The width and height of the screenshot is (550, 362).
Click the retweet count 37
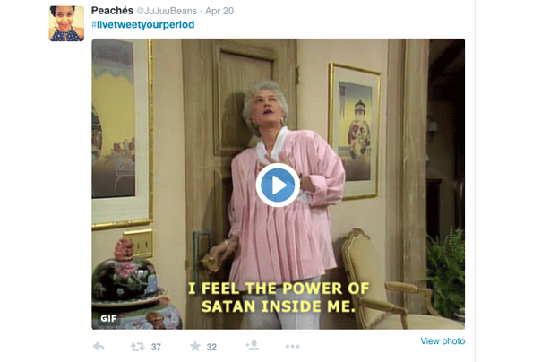coord(156,348)
